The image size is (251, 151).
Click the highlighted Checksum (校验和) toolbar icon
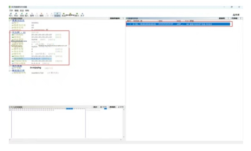click(57, 15)
